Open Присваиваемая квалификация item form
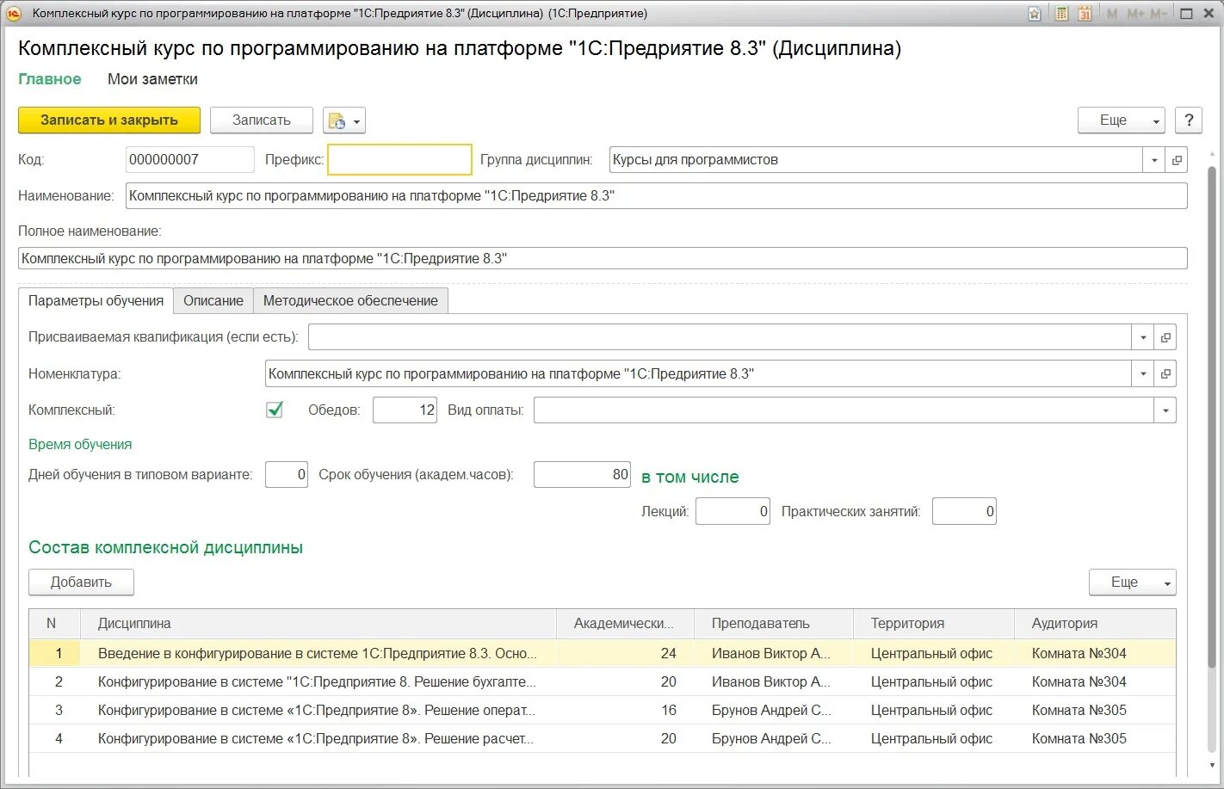The width and height of the screenshot is (1224, 789). point(1165,337)
